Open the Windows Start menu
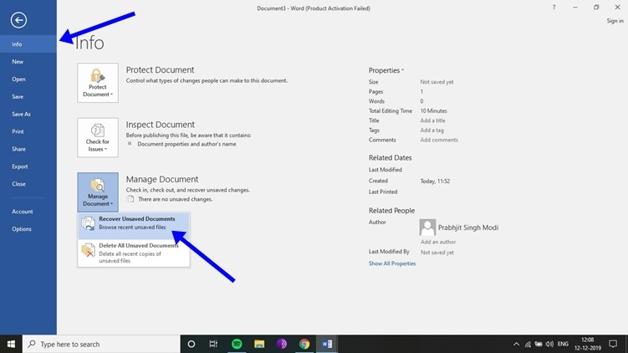The height and width of the screenshot is (353, 628). (x=11, y=344)
